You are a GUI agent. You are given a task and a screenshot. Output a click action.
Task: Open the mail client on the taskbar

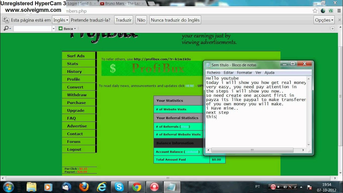(x=66, y=187)
